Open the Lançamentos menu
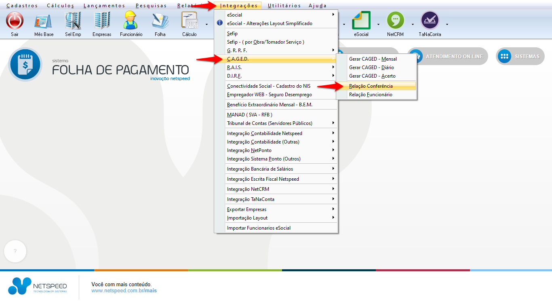The height and width of the screenshot is (302, 552). 105,6
